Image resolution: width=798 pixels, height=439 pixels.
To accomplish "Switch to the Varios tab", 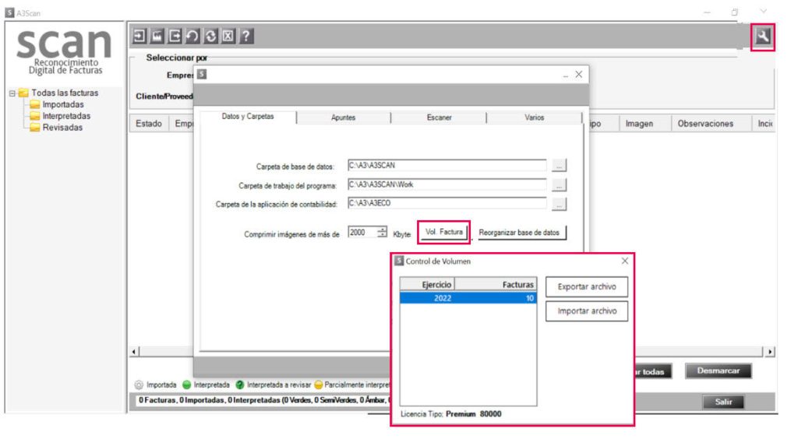I will pos(535,118).
